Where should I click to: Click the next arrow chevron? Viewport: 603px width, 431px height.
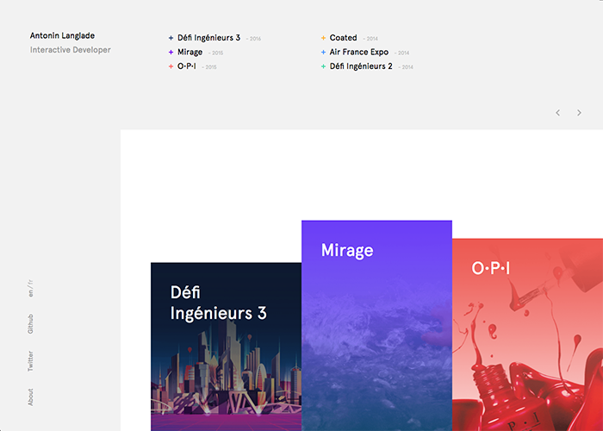click(579, 113)
